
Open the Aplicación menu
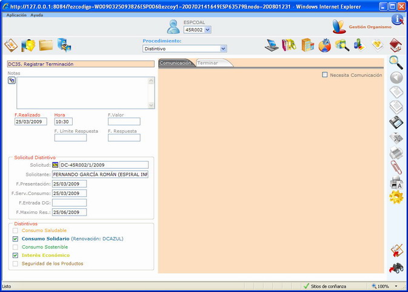pyautogui.click(x=16, y=15)
